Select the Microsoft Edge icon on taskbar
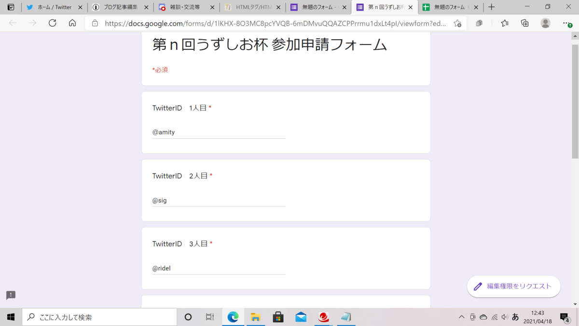Viewport: 579px width, 326px height. click(x=233, y=317)
